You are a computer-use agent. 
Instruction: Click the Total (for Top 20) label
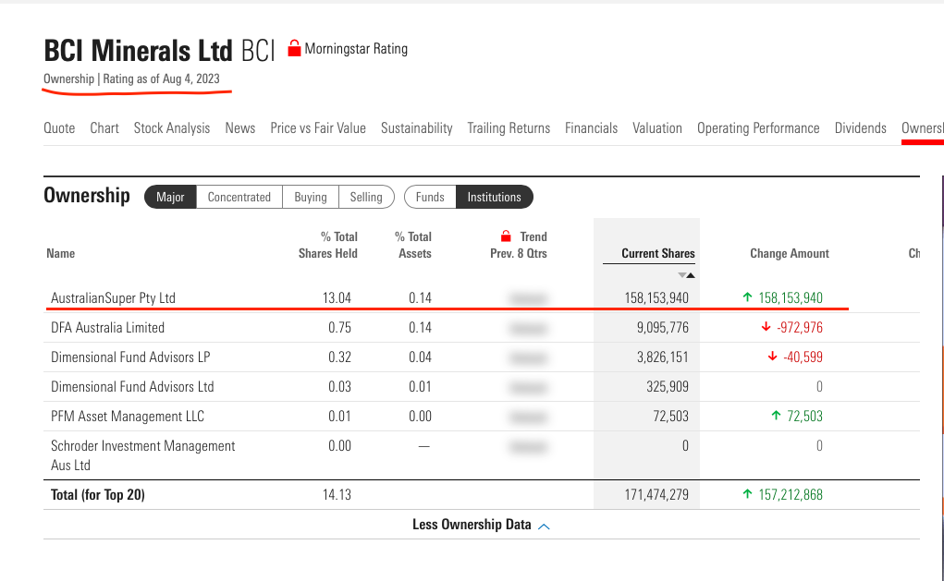97,494
